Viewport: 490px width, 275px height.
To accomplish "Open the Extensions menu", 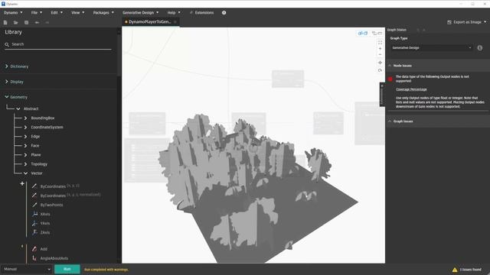I will [201, 13].
